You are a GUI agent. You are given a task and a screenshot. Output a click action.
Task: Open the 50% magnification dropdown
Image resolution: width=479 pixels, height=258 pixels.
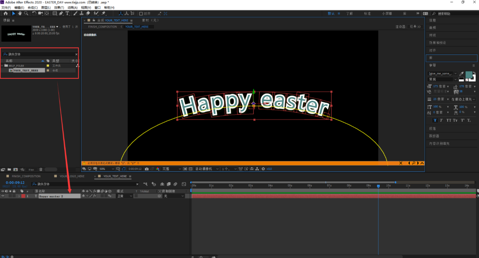(x=107, y=169)
